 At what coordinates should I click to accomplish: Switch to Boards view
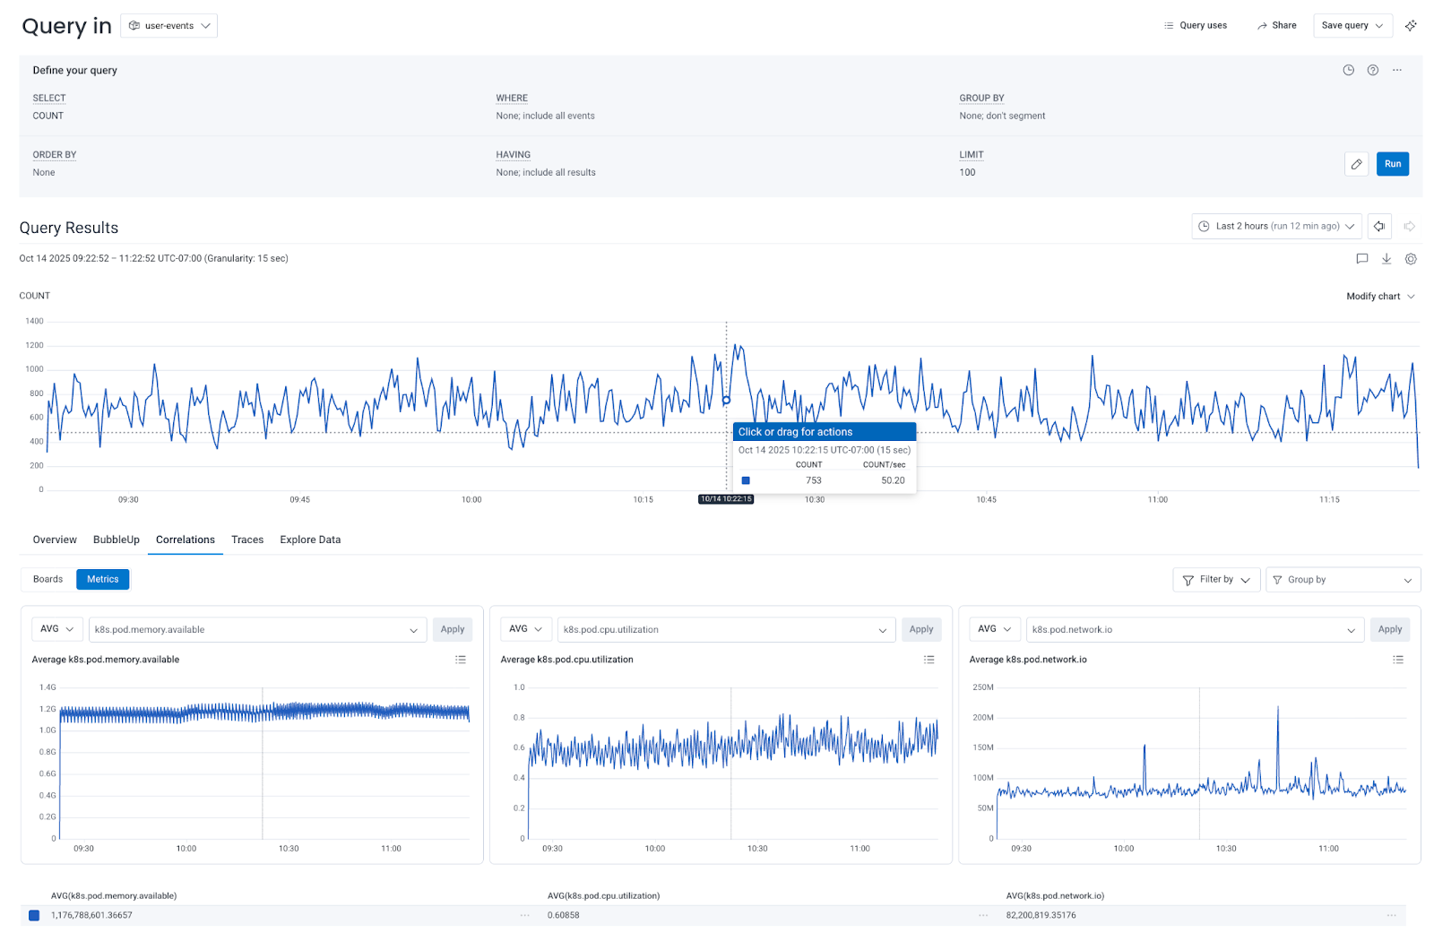(x=47, y=579)
